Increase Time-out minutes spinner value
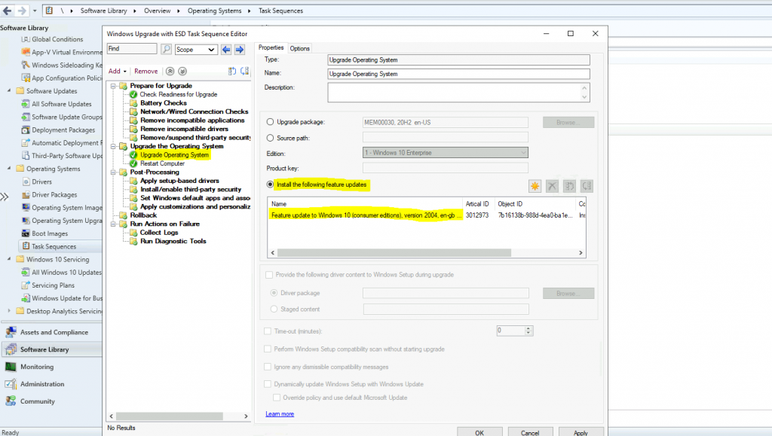772x436 pixels. pos(528,328)
